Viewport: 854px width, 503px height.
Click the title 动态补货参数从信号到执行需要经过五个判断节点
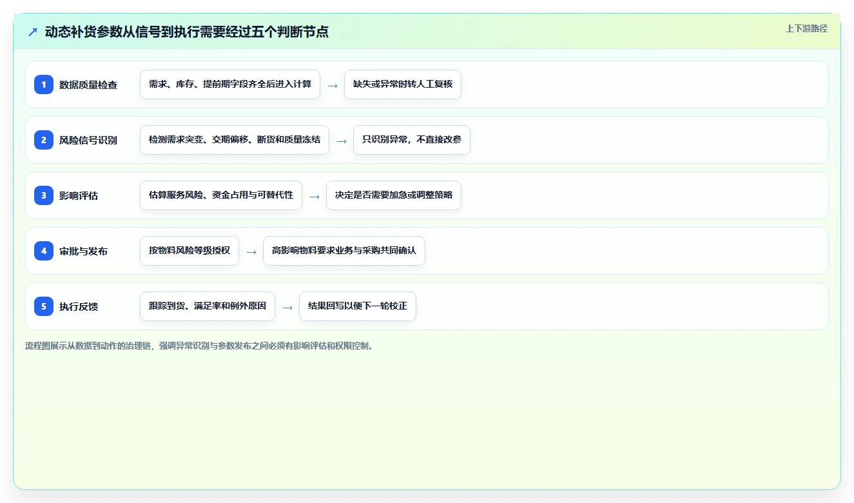pyautogui.click(x=187, y=32)
